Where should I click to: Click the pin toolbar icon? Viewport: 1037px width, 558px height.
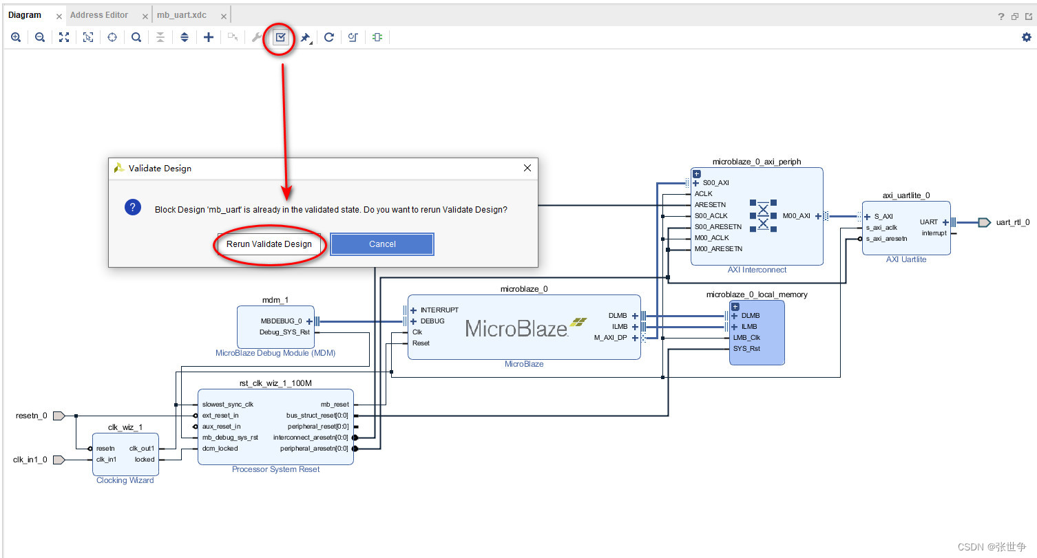[x=305, y=37]
